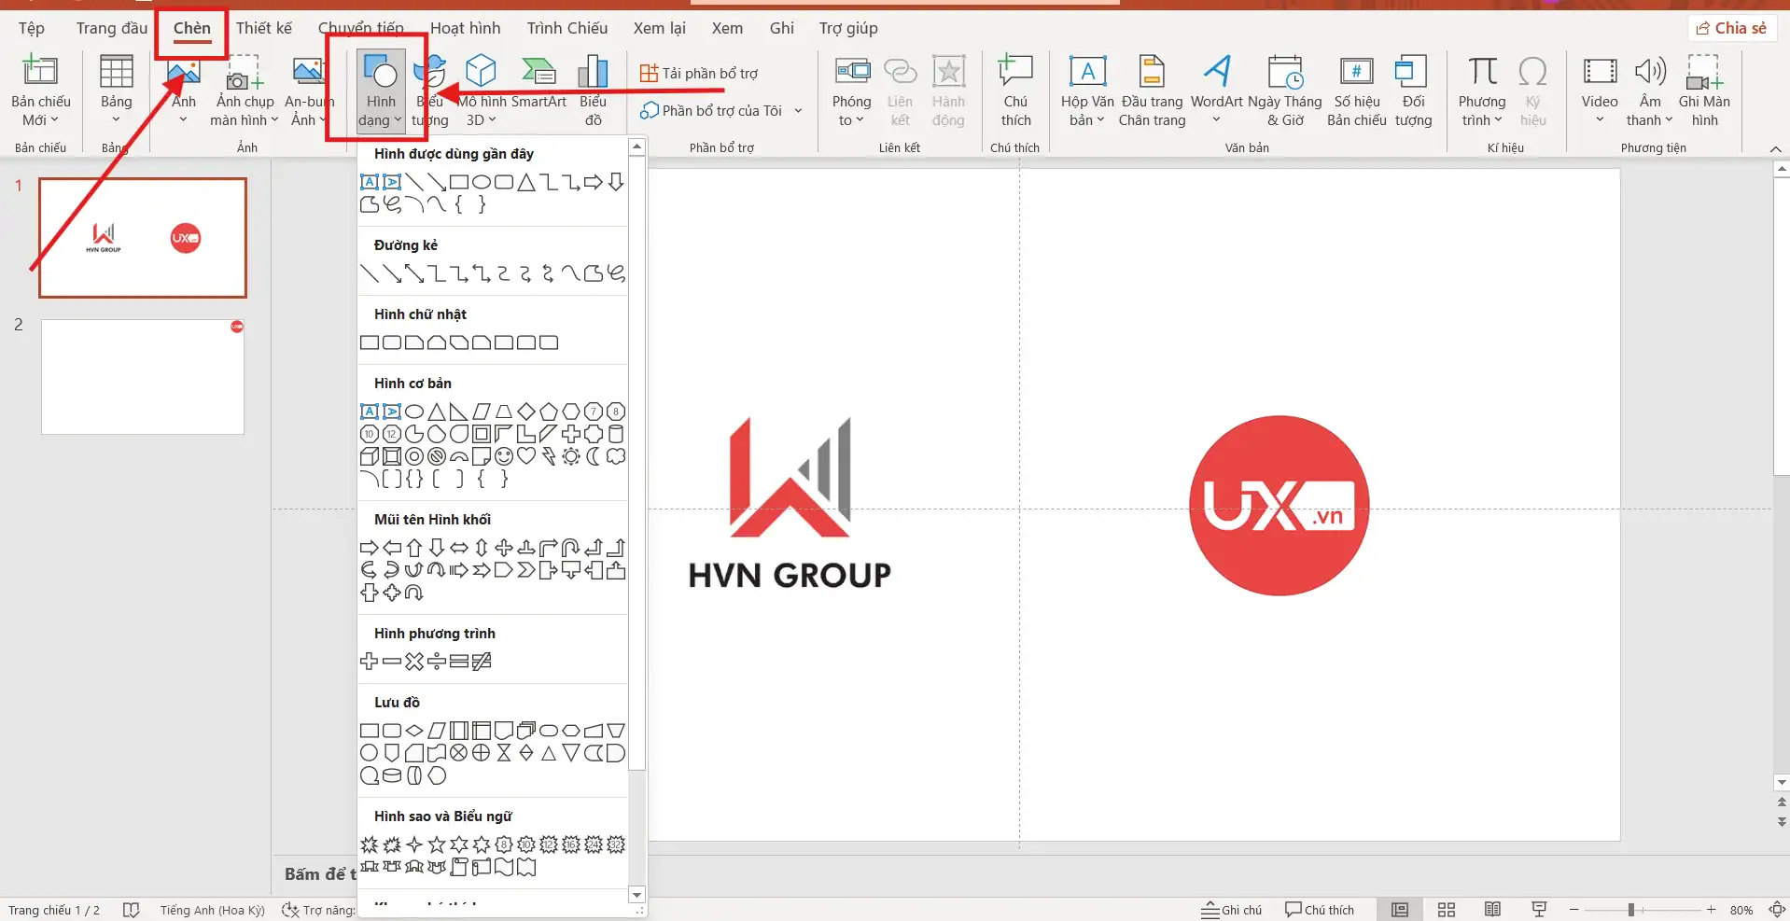Select the smiley face shape in Hình cơ bản

[x=504, y=456]
